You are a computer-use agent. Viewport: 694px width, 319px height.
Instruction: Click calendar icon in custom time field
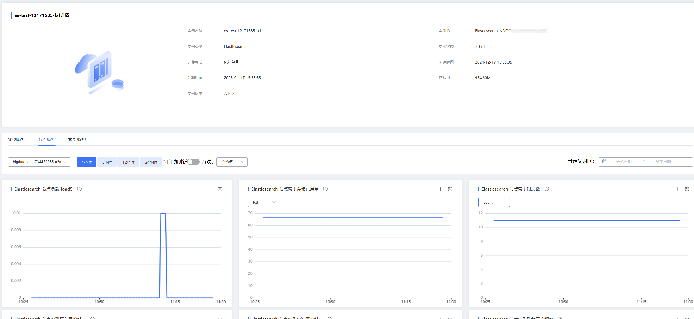(x=604, y=161)
